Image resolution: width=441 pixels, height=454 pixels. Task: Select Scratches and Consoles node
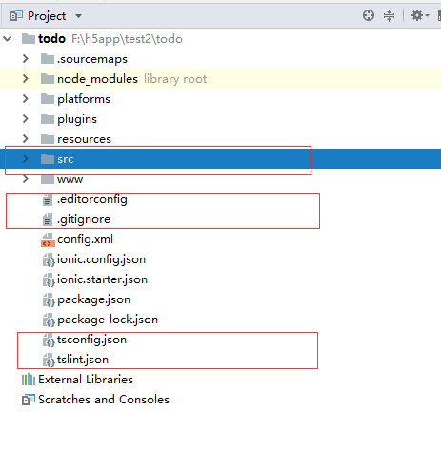[x=220, y=400]
